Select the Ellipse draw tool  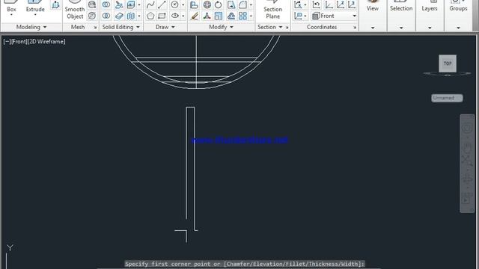pyautogui.click(x=174, y=16)
